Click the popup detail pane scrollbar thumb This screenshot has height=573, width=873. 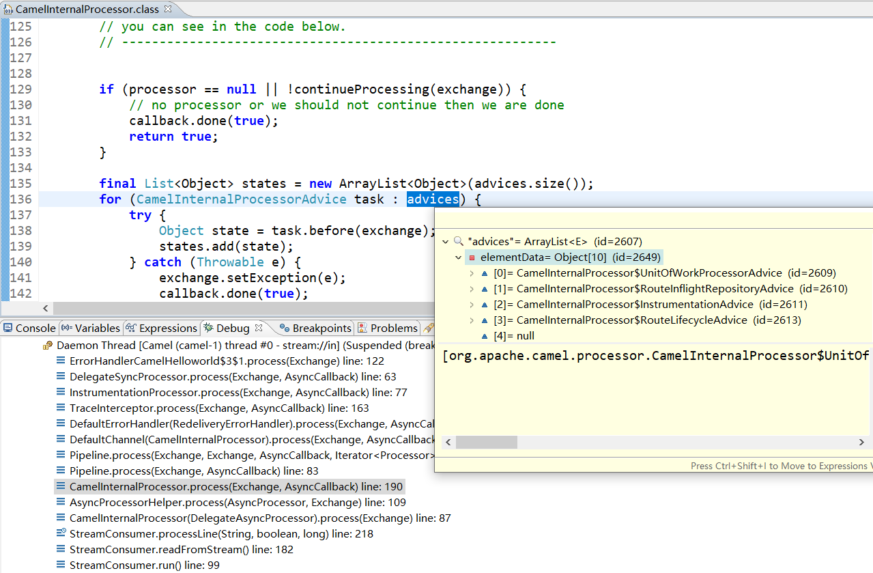coord(486,443)
